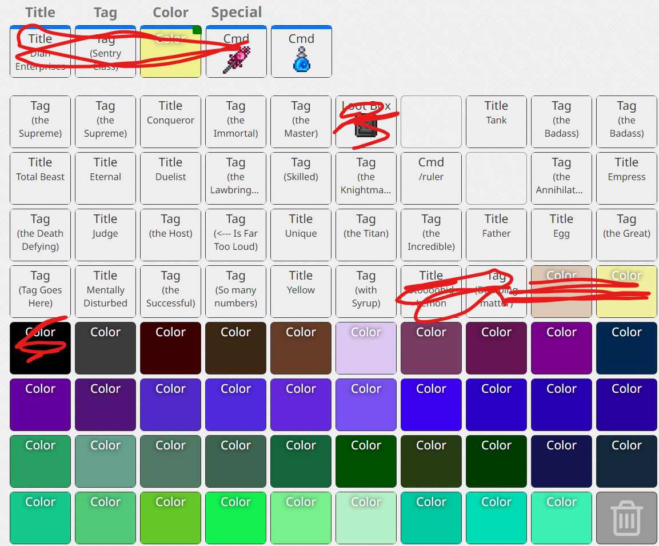Select the Title Duelist item
Screen dimensions: 659x546
click(171, 178)
